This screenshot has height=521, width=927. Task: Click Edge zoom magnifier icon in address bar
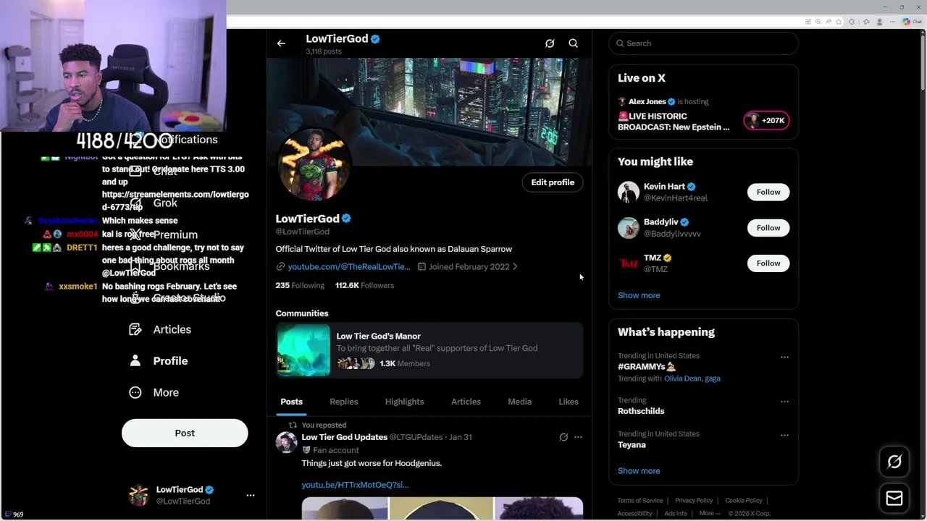click(x=818, y=22)
